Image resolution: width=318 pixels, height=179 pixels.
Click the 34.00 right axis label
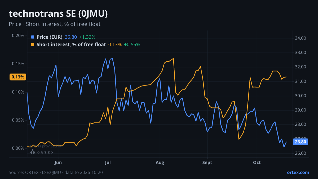click(x=301, y=38)
